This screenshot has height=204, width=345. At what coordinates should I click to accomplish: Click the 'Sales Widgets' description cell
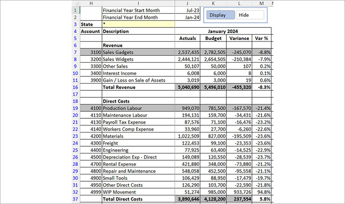tap(138, 59)
